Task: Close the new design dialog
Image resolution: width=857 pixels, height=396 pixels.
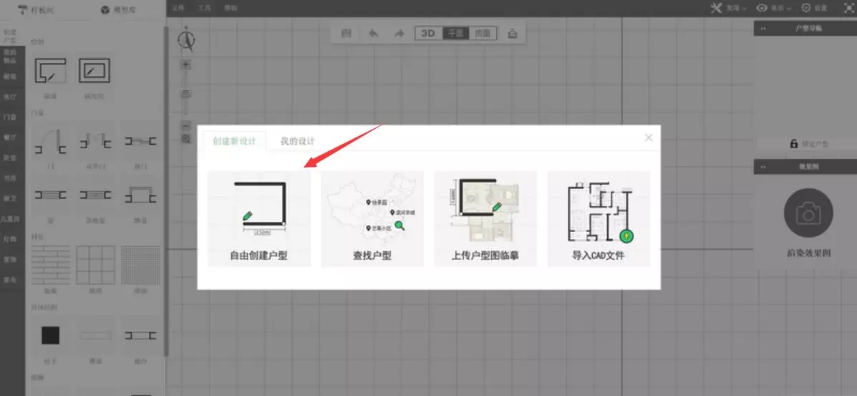Action: pos(649,137)
